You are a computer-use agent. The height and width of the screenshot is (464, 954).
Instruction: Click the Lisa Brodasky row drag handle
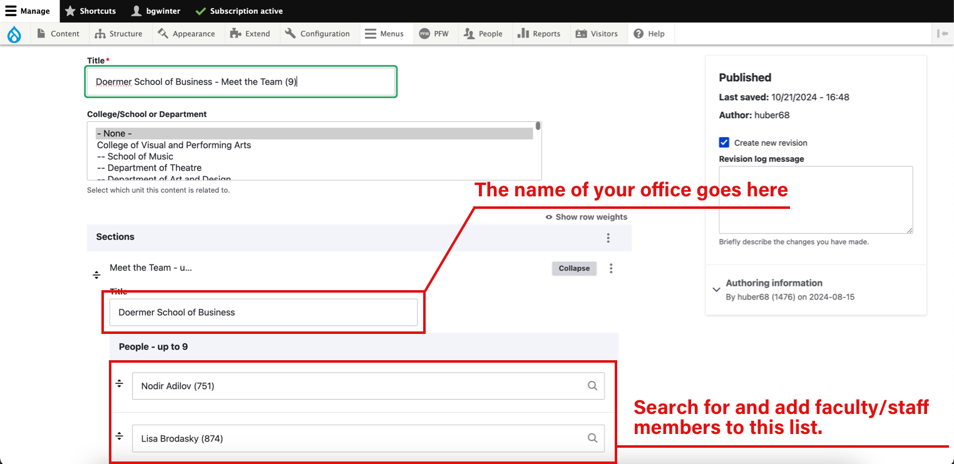point(120,436)
